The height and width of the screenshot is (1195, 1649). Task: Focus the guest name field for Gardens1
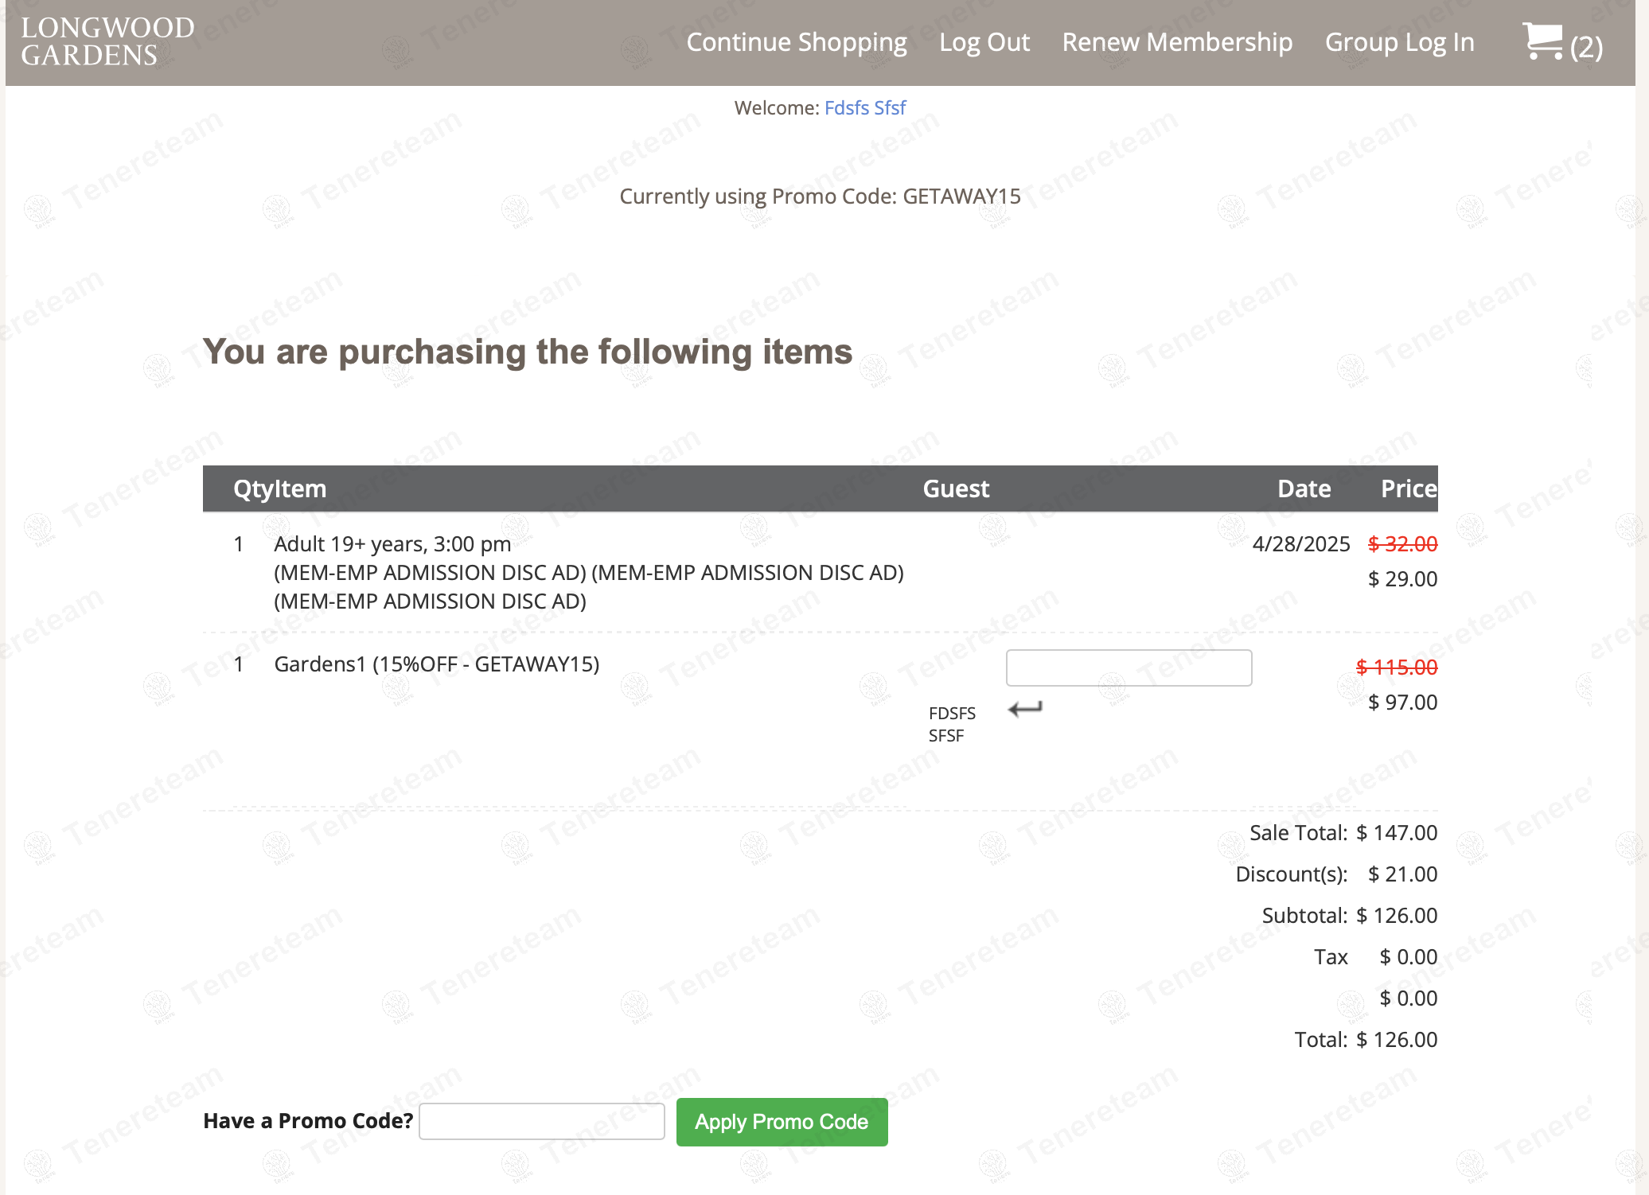click(x=1129, y=668)
